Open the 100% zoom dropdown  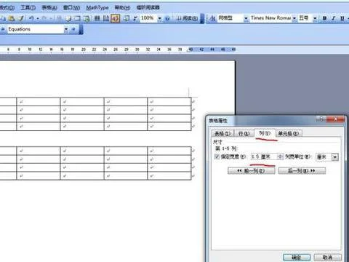[x=159, y=18]
